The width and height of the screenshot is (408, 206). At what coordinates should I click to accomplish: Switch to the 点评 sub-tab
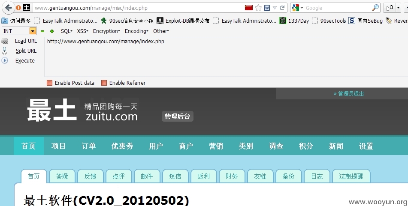click(x=119, y=176)
